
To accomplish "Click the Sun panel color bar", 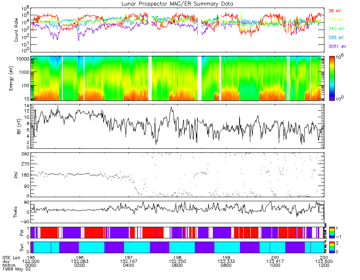I will (332, 248).
